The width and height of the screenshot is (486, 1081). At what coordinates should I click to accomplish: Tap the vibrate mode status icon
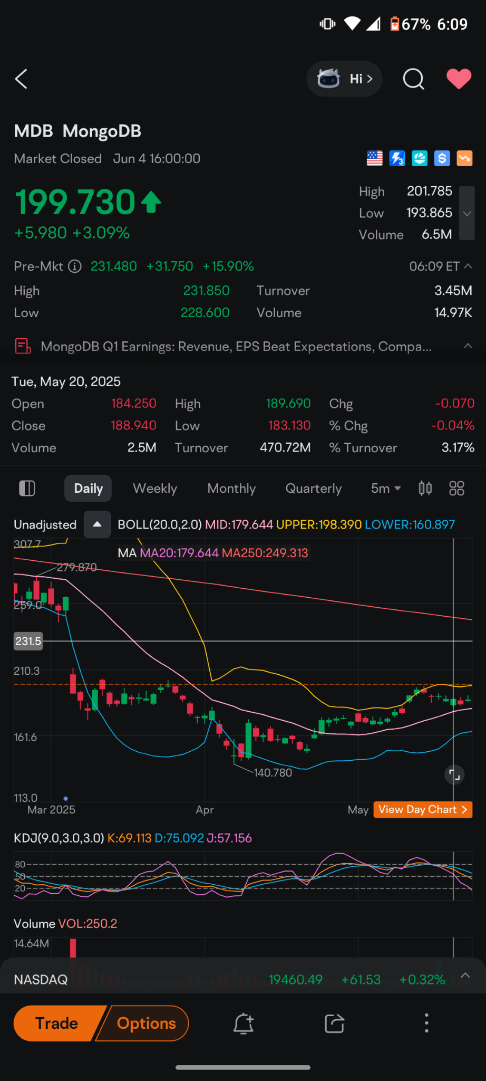[x=327, y=24]
